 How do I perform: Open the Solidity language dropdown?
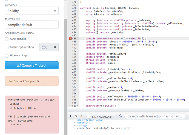[32, 11]
